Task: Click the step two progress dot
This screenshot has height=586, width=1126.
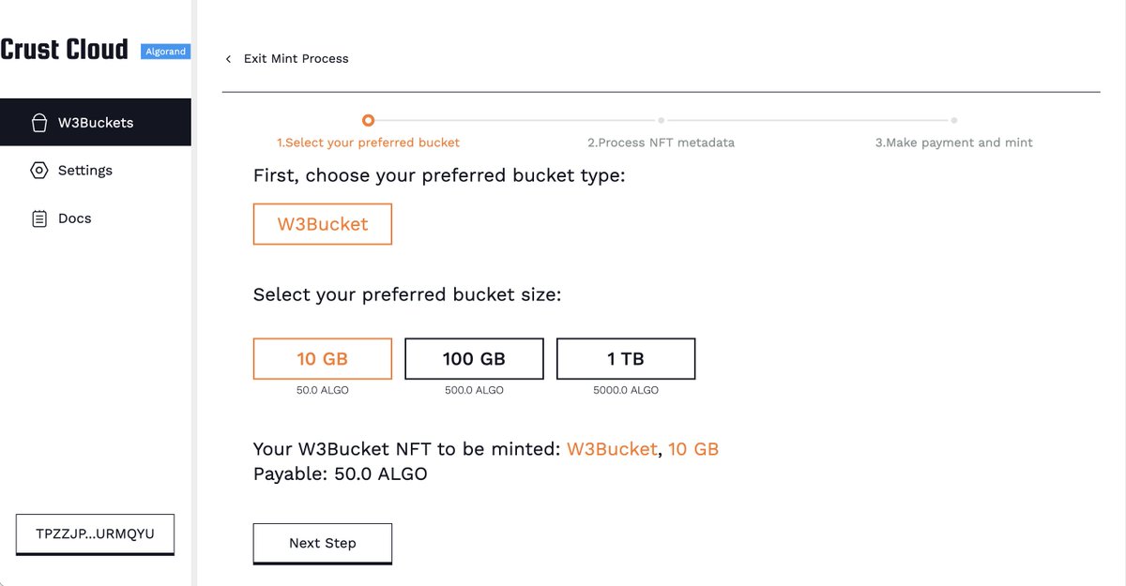Action: click(x=661, y=120)
